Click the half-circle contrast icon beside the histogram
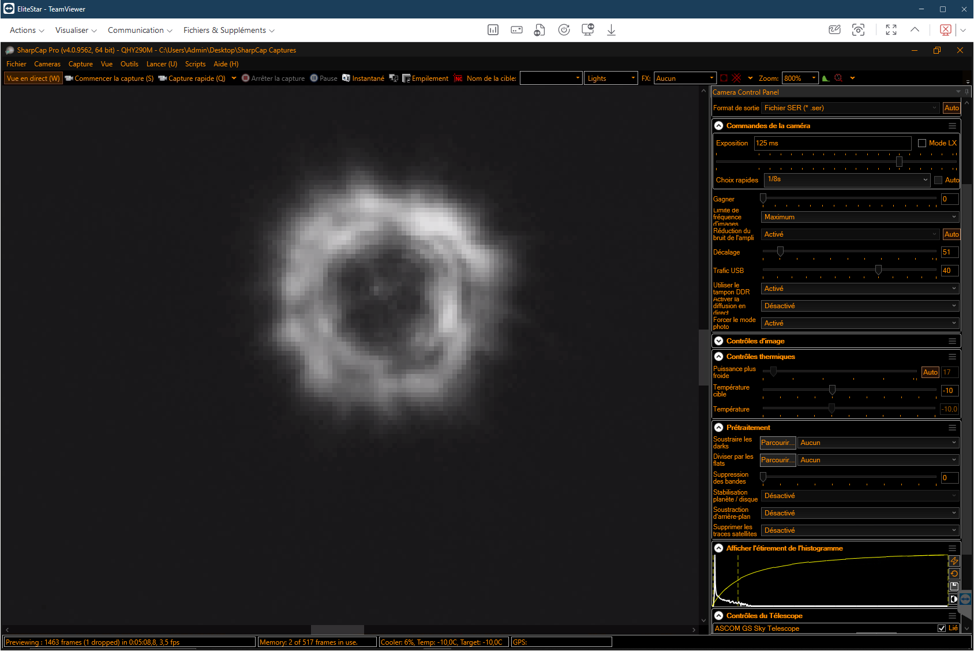Image resolution: width=974 pixels, height=651 pixels. coord(954,599)
